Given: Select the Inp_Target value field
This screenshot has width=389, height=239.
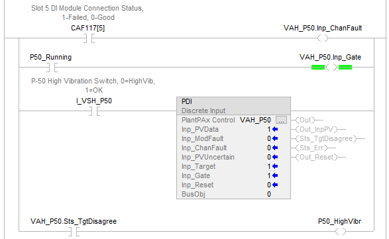Looking at the screenshot, I should pyautogui.click(x=269, y=166).
